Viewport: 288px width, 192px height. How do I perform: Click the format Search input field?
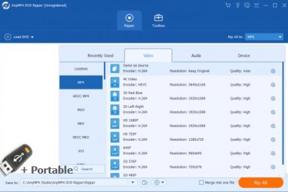(89, 169)
